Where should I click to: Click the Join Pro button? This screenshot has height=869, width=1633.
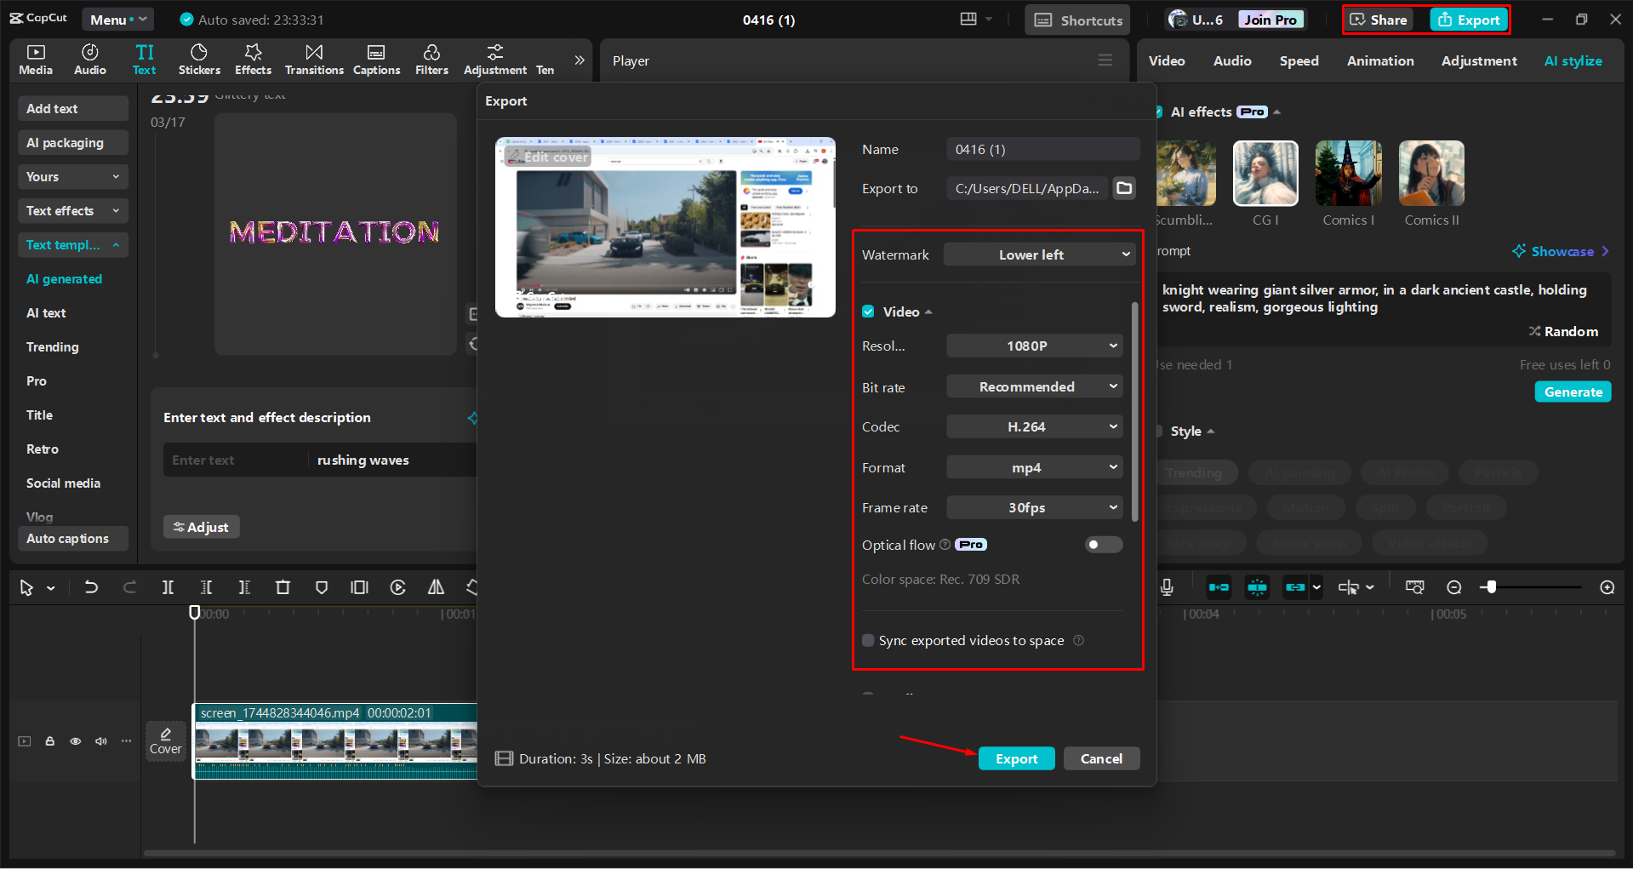click(x=1270, y=20)
